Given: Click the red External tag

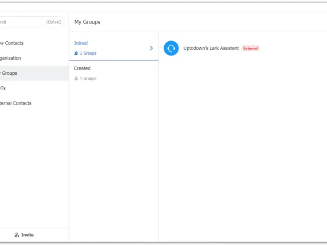Looking at the screenshot, I should tap(251, 48).
